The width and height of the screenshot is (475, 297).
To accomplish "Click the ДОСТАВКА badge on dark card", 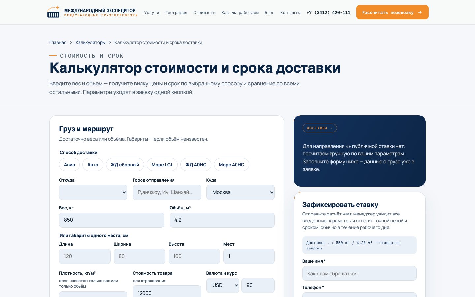I will tap(320, 128).
